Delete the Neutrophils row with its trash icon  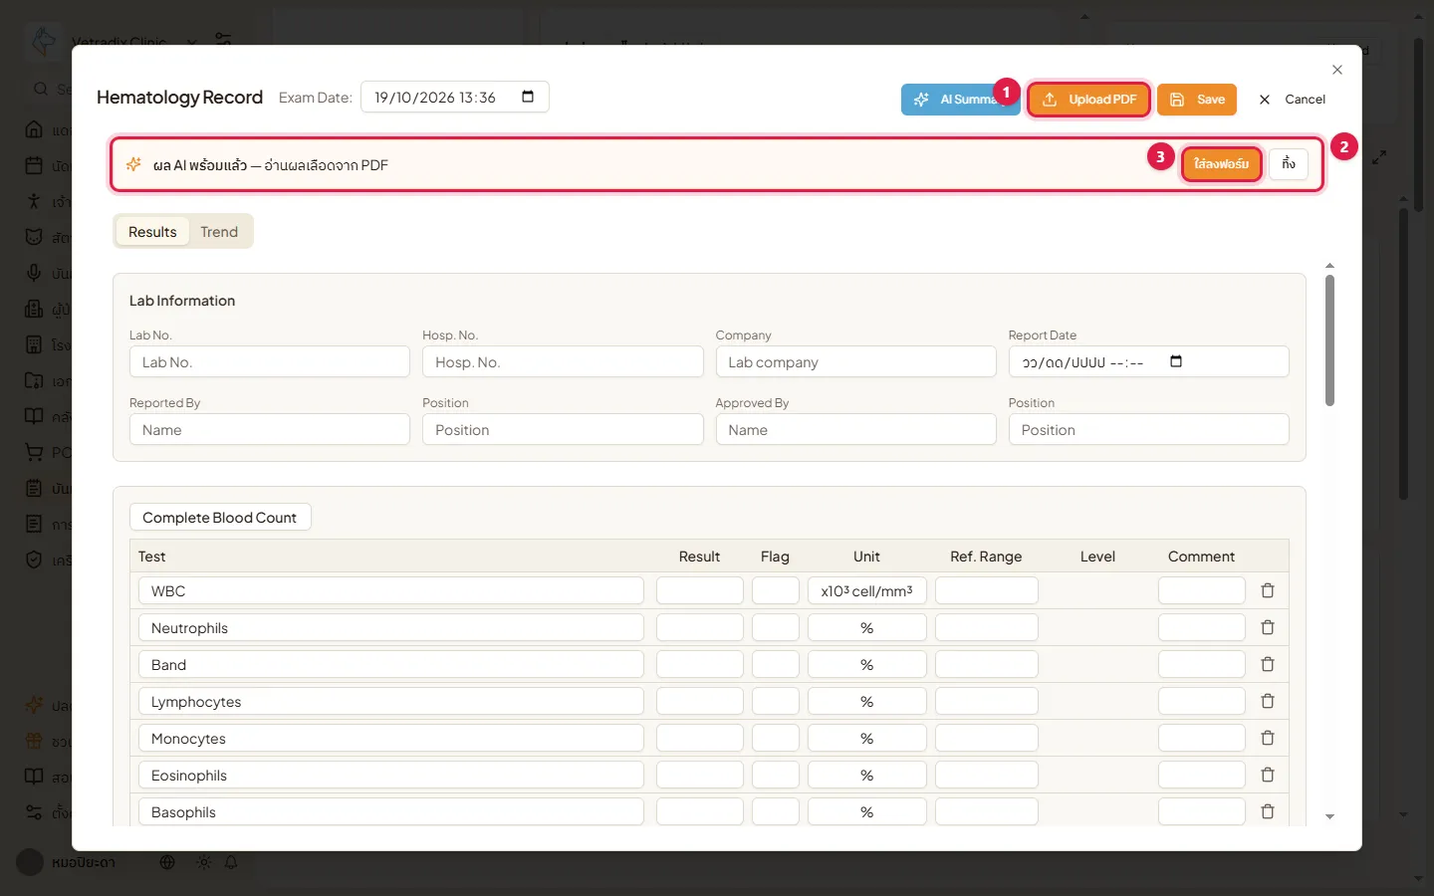click(x=1268, y=627)
